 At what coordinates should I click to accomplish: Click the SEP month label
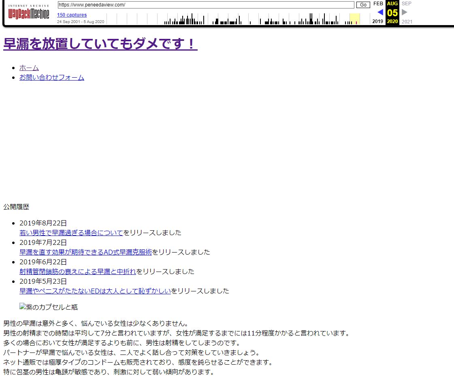(x=406, y=4)
